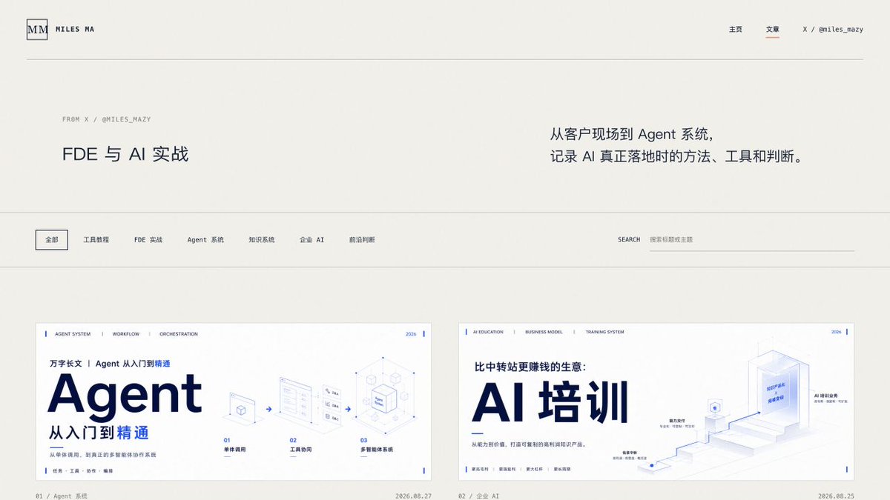Click the 01 / Agent 系统 caption
Image resolution: width=890 pixels, height=500 pixels.
click(x=62, y=496)
